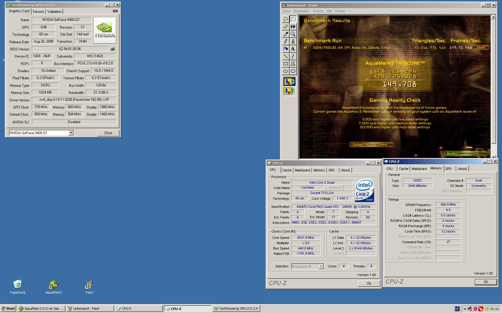Viewport: 502px width, 313px height.
Task: Select the Brush tool in Paint
Action: pos(293,41)
